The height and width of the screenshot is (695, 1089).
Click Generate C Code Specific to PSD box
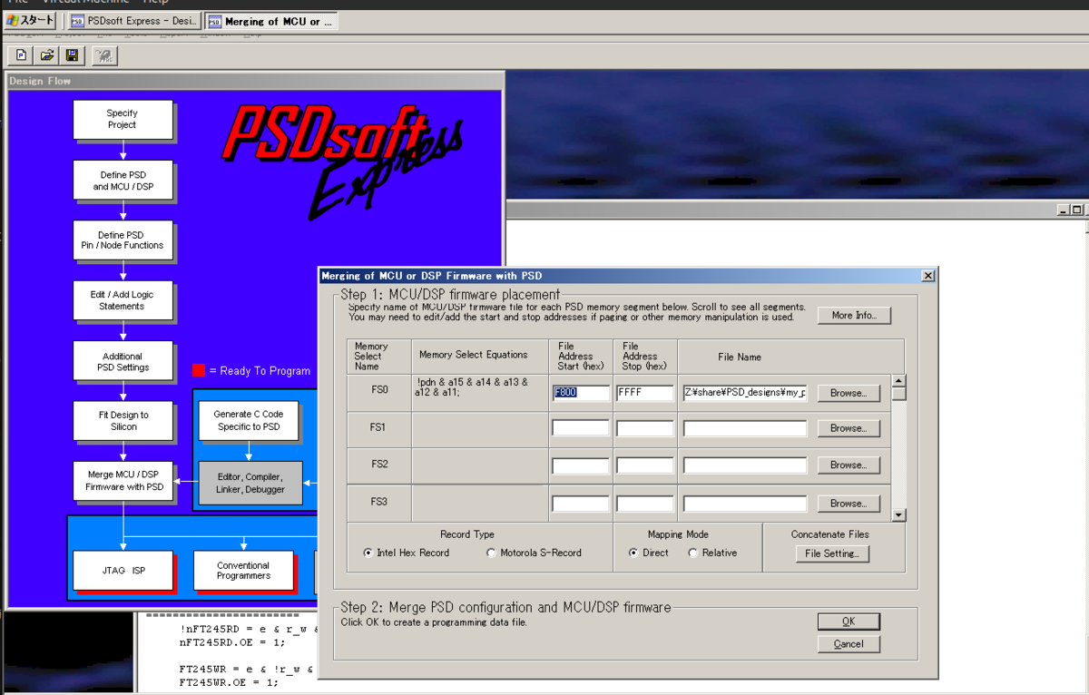pos(249,421)
